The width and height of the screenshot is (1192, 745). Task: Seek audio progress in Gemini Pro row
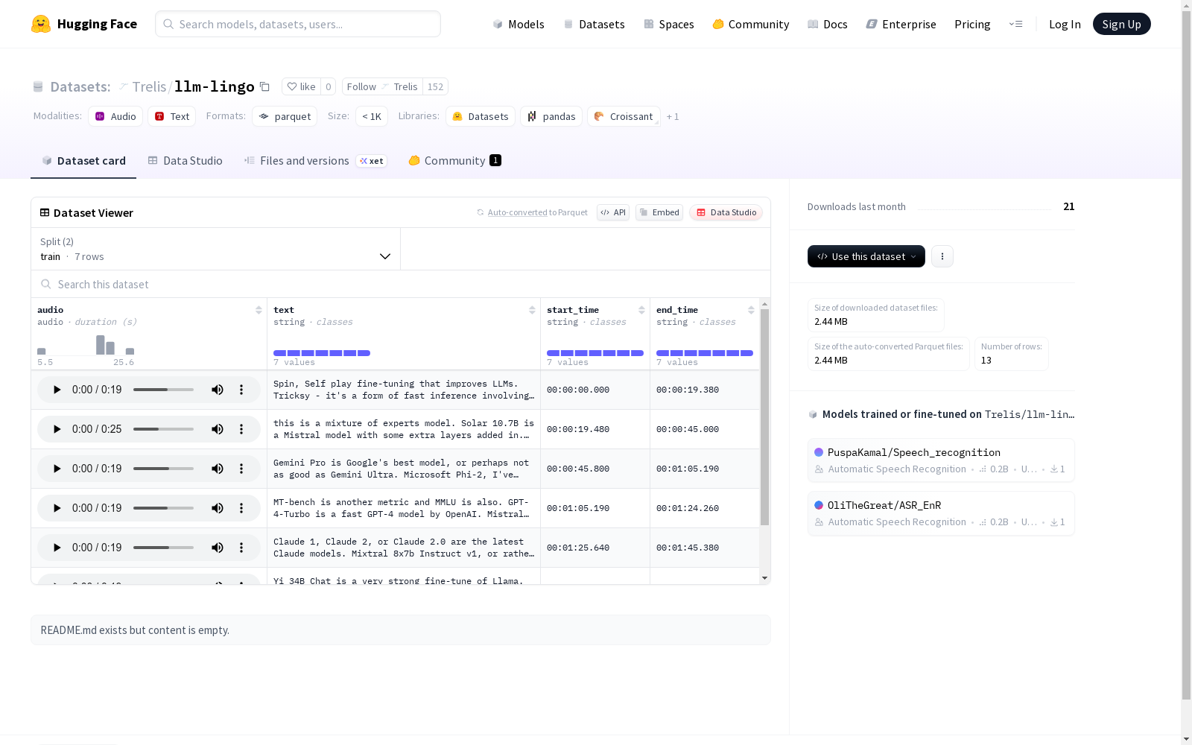pos(163,469)
